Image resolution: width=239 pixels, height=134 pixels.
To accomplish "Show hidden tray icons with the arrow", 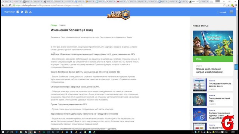I will point(193,132).
